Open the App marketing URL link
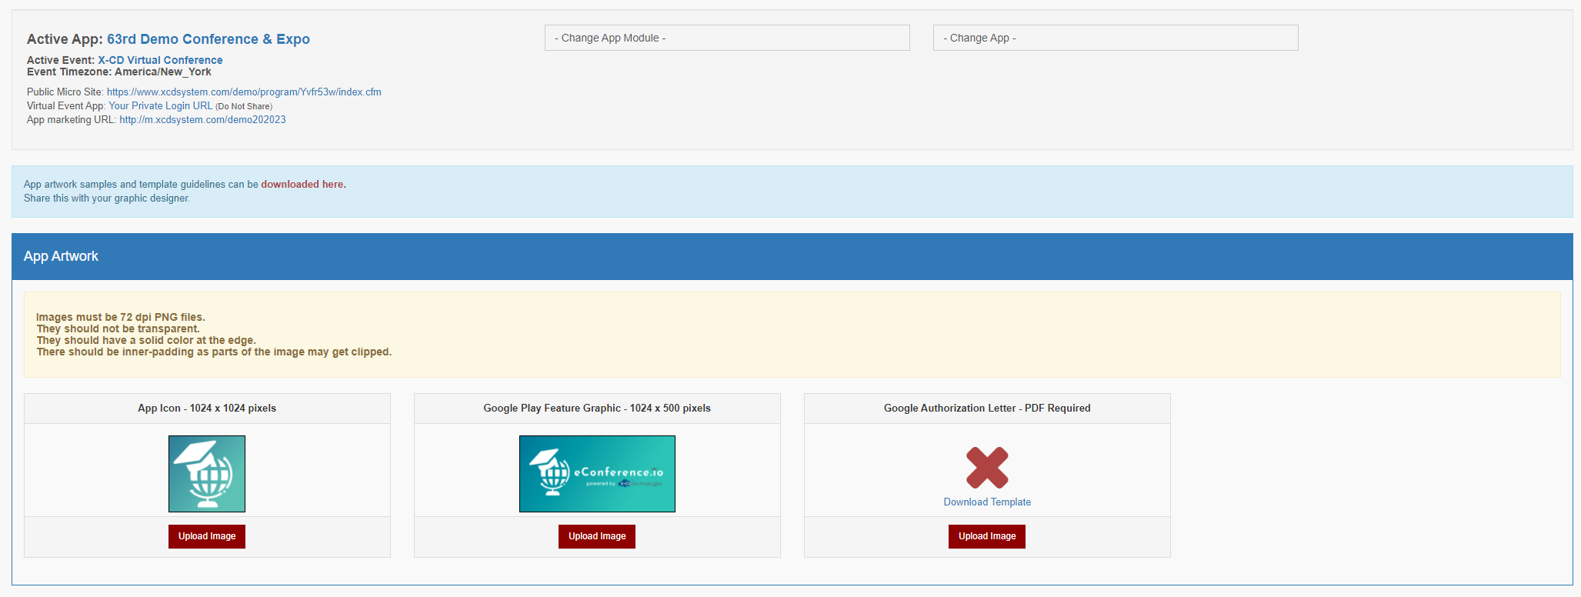This screenshot has width=1581, height=597. pos(202,120)
